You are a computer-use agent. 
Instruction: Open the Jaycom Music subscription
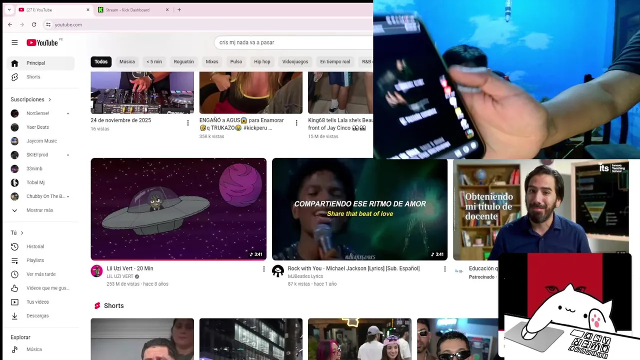pyautogui.click(x=41, y=141)
